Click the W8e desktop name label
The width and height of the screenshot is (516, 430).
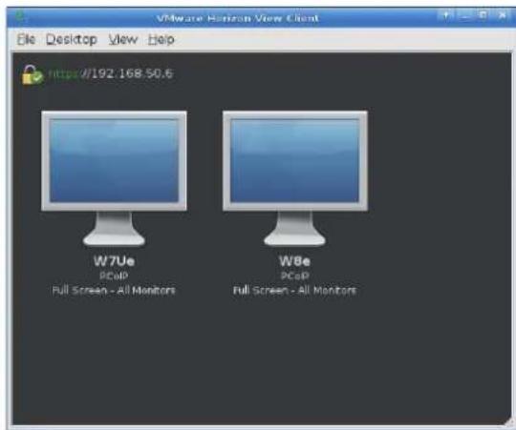point(294,261)
